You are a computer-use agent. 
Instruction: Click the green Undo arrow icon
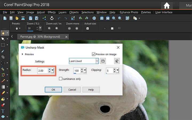(81, 18)
